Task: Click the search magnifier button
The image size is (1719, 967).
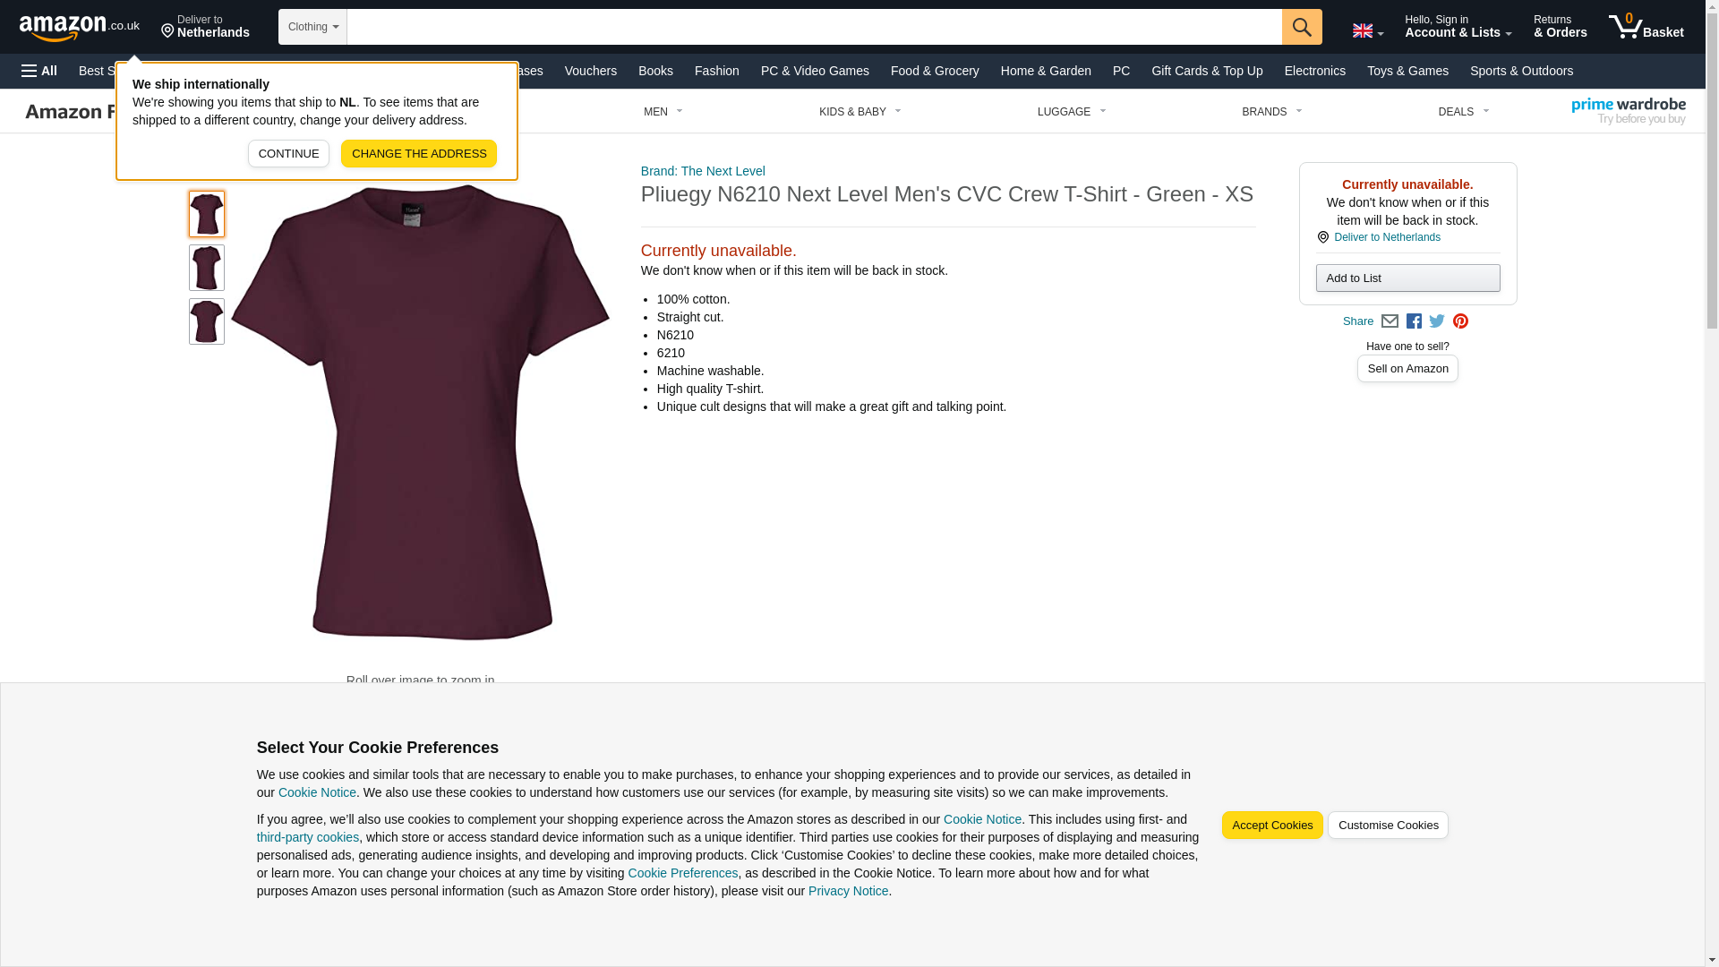Action: (x=1302, y=27)
